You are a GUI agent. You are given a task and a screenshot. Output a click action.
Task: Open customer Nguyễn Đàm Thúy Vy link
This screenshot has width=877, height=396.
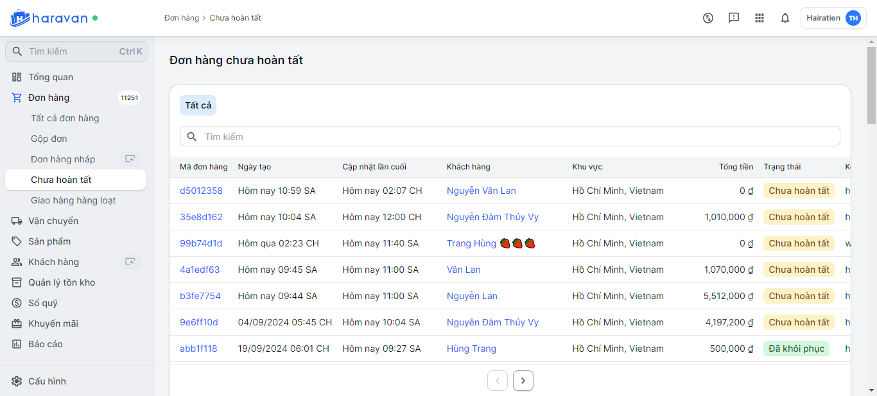[x=492, y=217]
